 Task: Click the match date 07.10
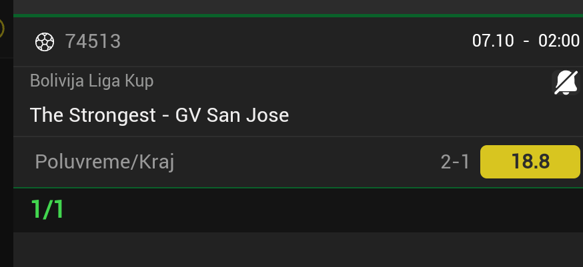tap(493, 41)
